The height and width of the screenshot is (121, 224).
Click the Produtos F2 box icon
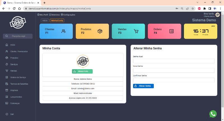pyautogui.click(x=100, y=31)
